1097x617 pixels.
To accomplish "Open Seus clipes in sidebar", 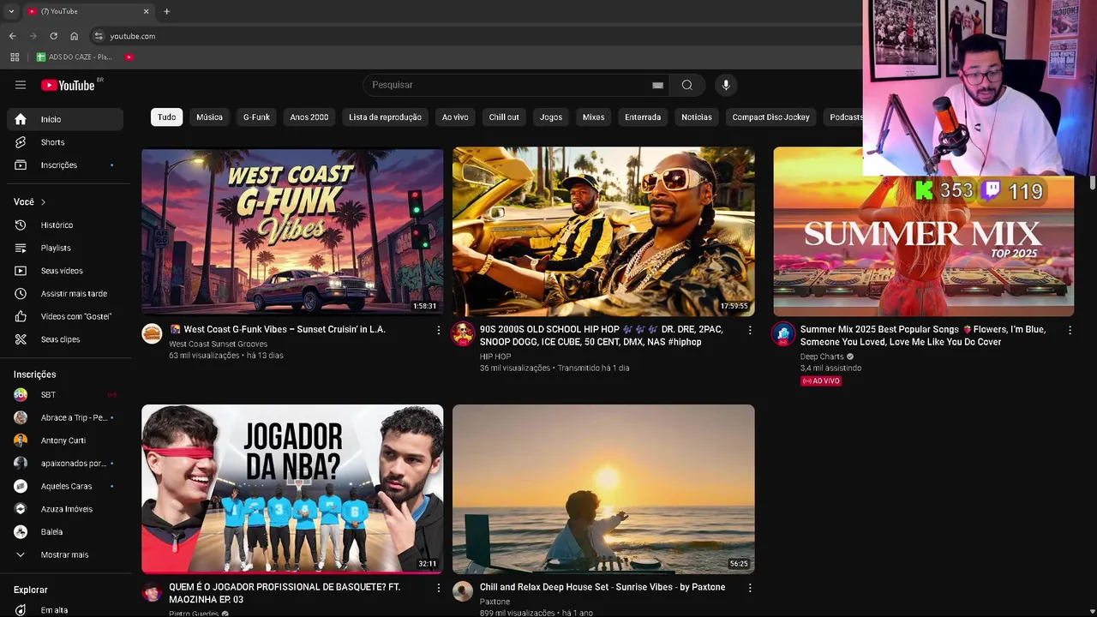I will 65,339.
